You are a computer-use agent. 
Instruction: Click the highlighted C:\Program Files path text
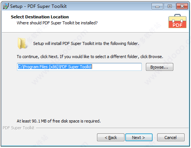pyautogui.click(x=55, y=67)
